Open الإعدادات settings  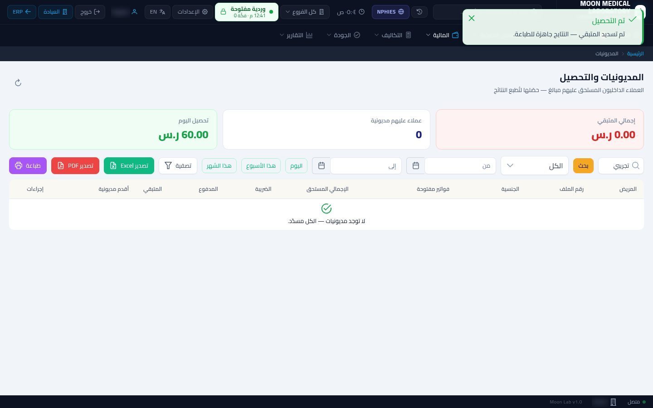point(193,12)
